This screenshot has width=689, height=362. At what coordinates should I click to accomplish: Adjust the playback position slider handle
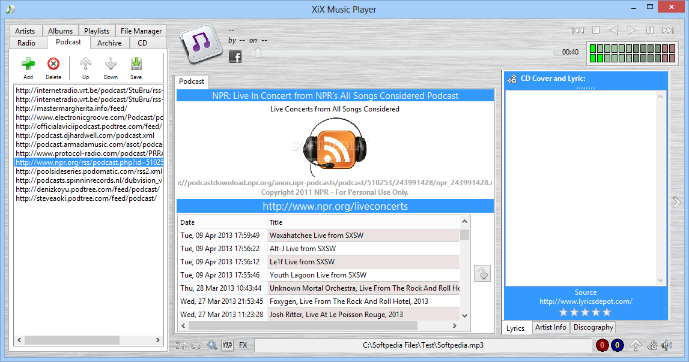[258, 53]
